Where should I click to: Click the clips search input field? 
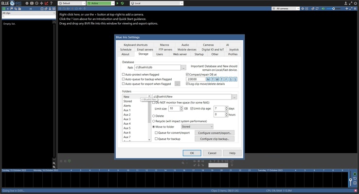pos(29,16)
